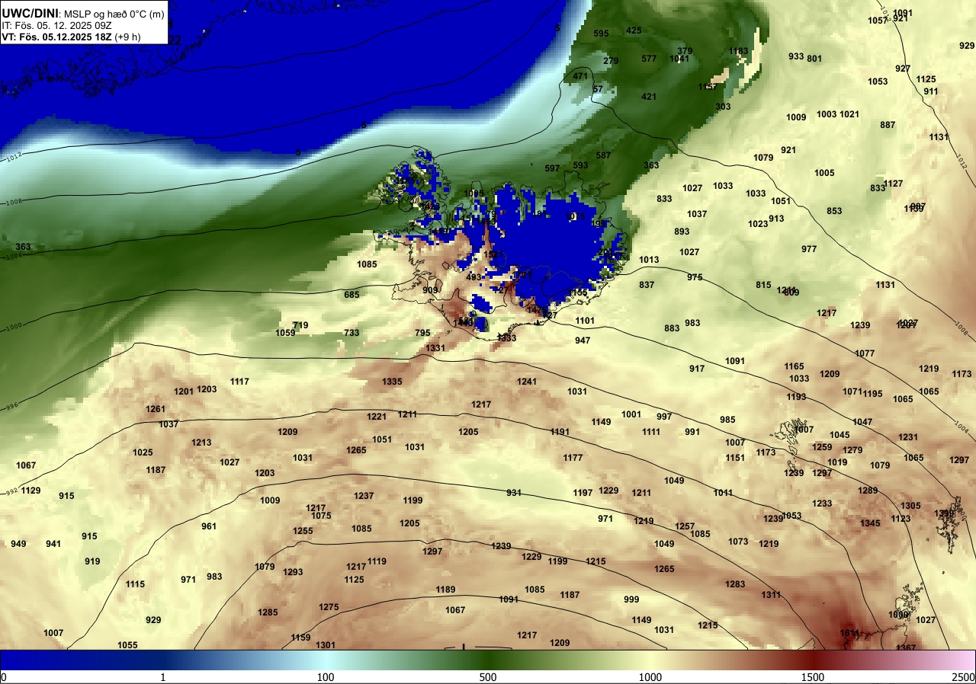
Task: Click the 279 height value
Action: pyautogui.click(x=611, y=61)
